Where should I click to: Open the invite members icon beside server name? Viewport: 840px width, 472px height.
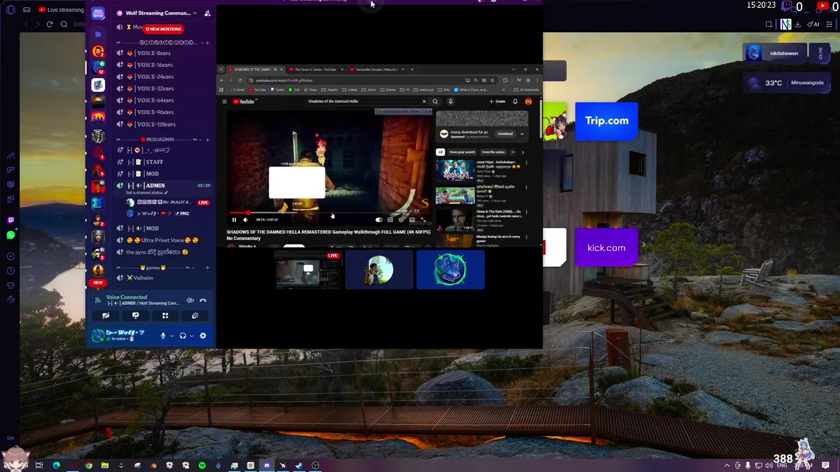(207, 13)
